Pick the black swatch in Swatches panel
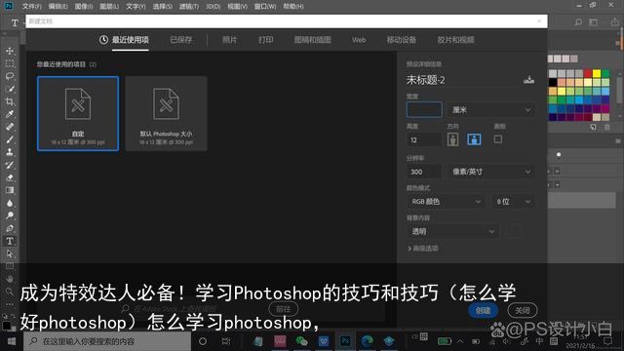 [x=553, y=82]
